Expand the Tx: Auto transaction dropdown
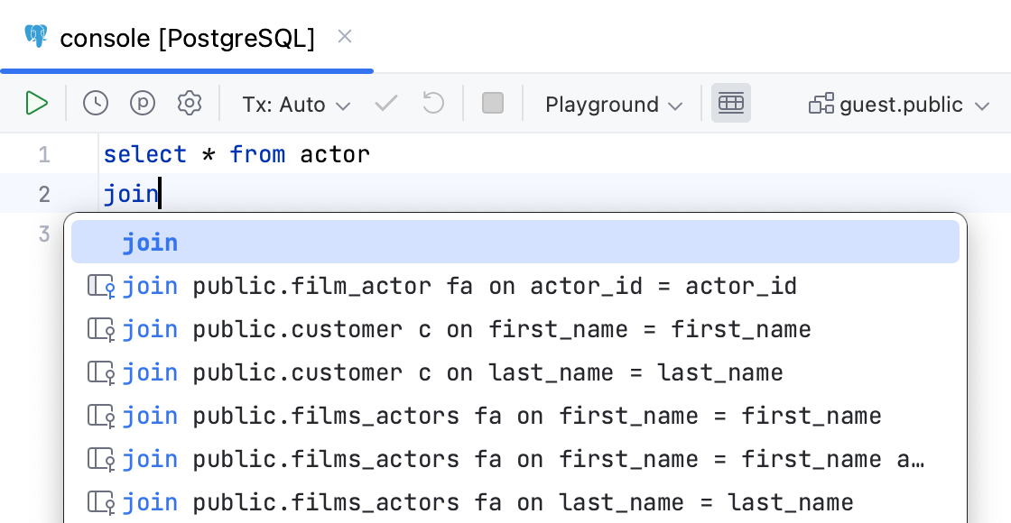This screenshot has height=523, width=1011. 295,105
